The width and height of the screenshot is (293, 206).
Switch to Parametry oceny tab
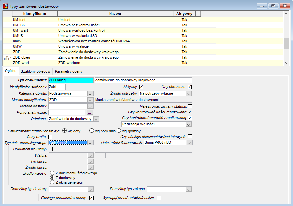click(69, 71)
